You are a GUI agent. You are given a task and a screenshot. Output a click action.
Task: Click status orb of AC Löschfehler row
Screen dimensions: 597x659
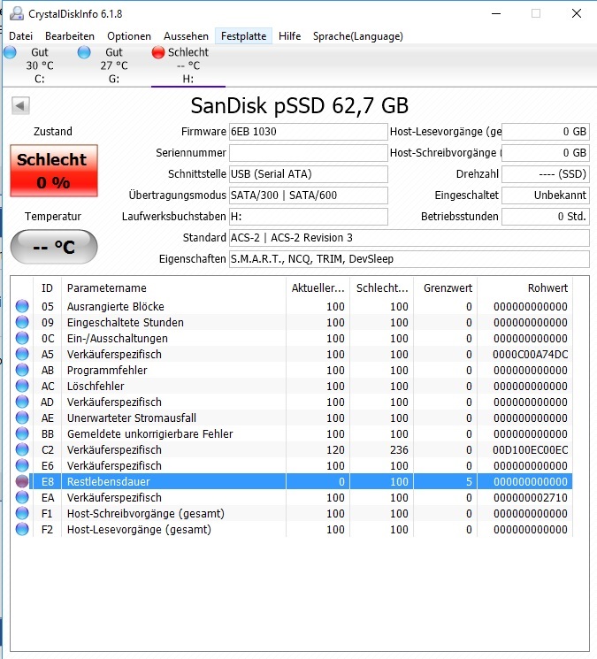22,386
